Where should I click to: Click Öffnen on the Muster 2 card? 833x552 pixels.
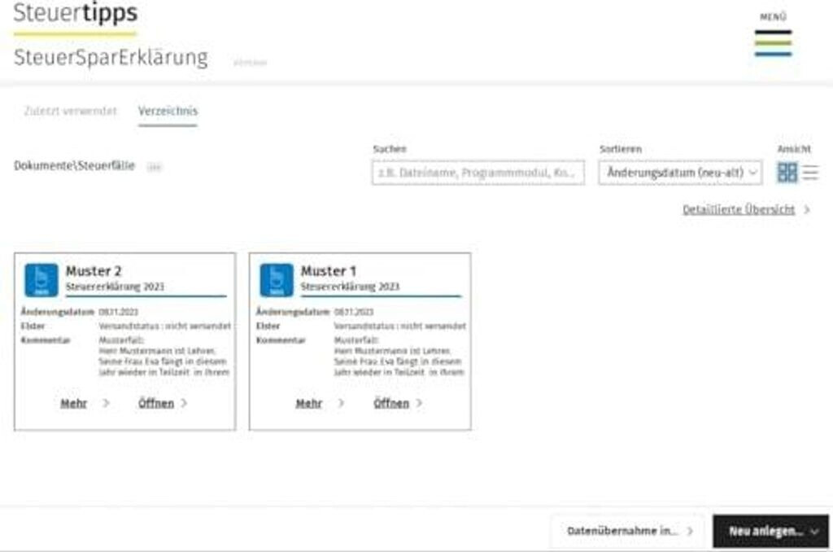point(156,403)
